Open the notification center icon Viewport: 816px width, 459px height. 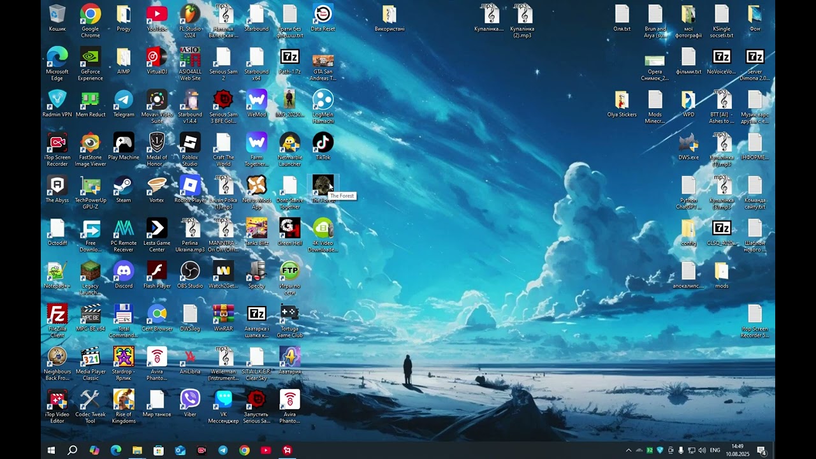click(761, 451)
